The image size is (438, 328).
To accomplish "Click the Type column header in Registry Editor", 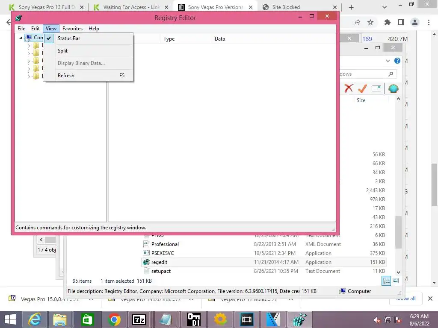I will 186,39.
